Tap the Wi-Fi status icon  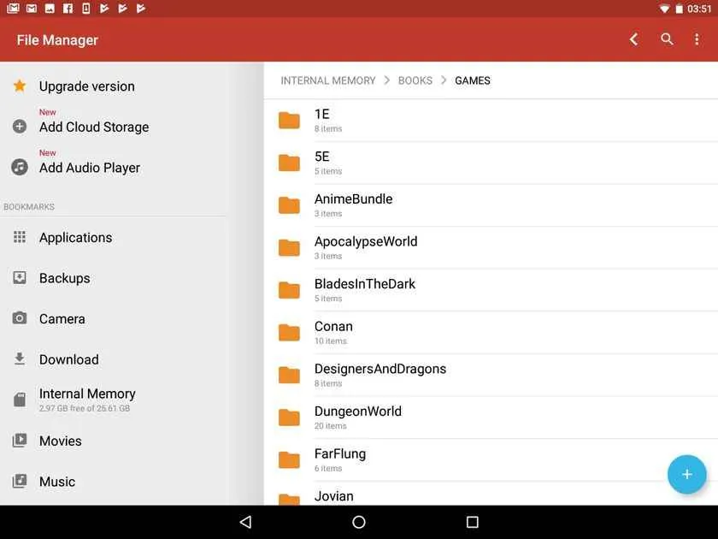point(664,9)
